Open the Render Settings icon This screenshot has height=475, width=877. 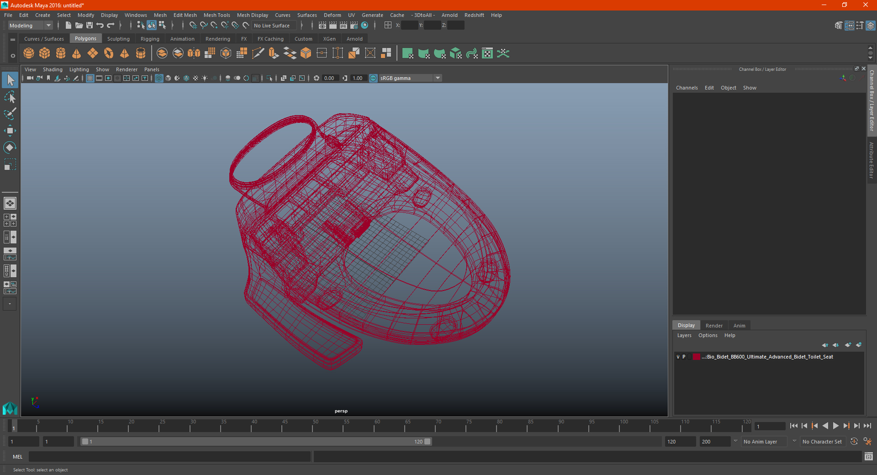coord(354,26)
